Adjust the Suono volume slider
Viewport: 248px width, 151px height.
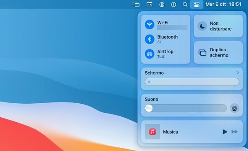click(x=186, y=108)
